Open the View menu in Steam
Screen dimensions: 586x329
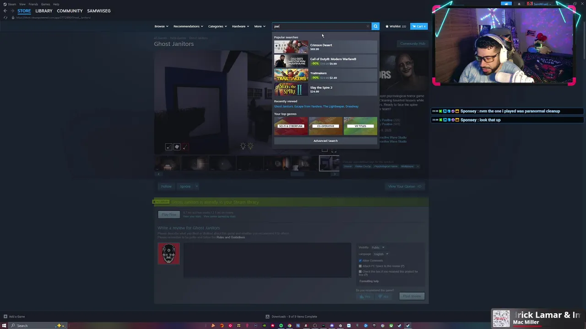[22, 4]
